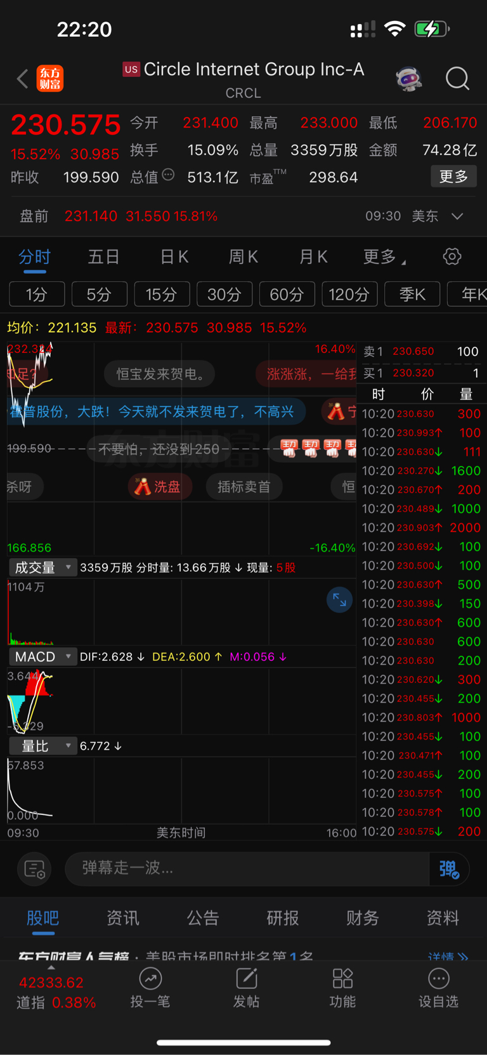Tap the 买1 230.320 order row
The height and width of the screenshot is (1055, 487).
tap(421, 373)
